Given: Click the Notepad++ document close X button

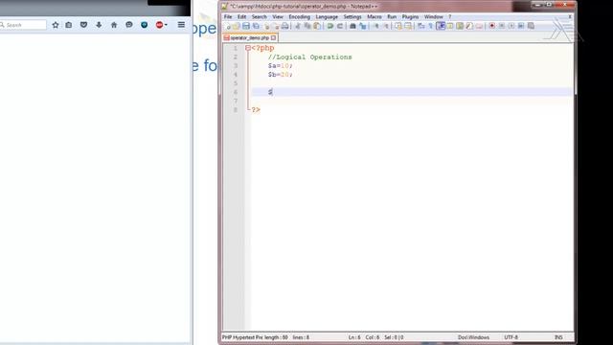Looking at the screenshot, I should click(570, 17).
